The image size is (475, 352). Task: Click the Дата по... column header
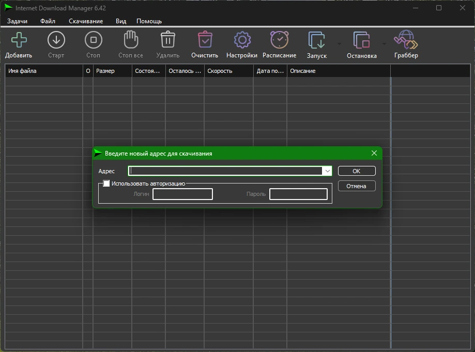pyautogui.click(x=270, y=71)
